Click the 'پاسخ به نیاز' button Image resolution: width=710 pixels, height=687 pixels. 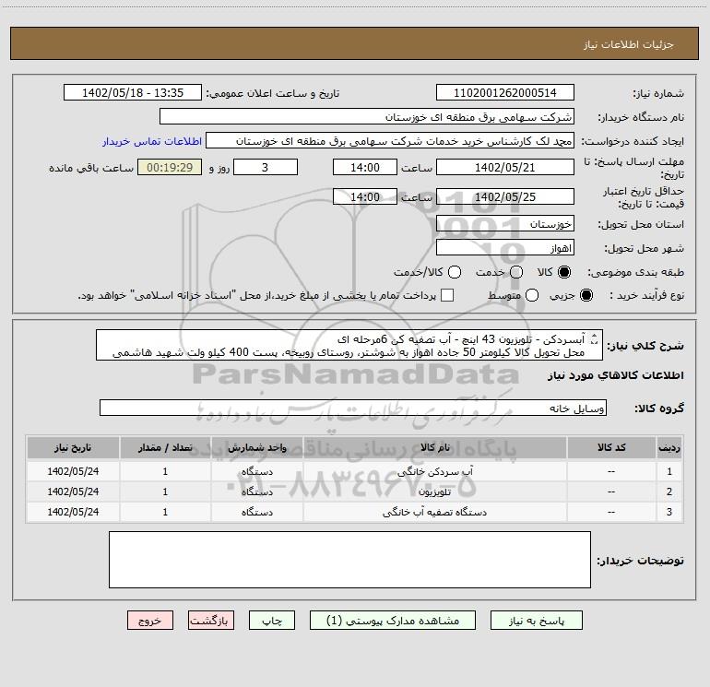click(542, 622)
